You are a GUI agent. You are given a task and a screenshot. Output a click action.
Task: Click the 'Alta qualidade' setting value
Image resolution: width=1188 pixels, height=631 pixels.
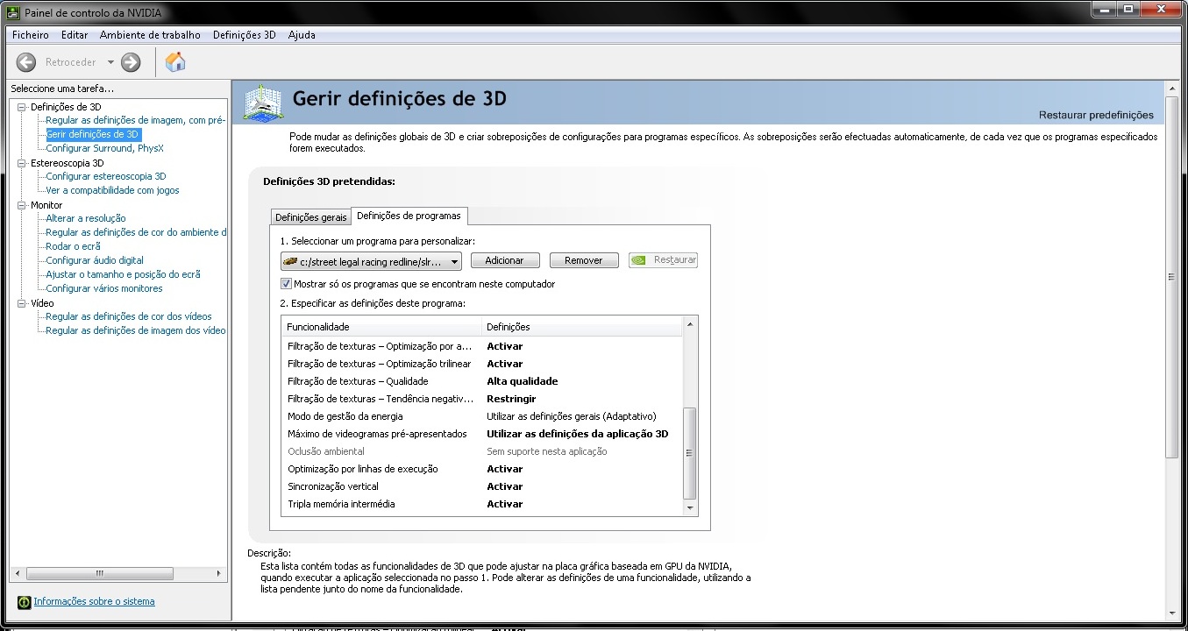click(x=523, y=381)
